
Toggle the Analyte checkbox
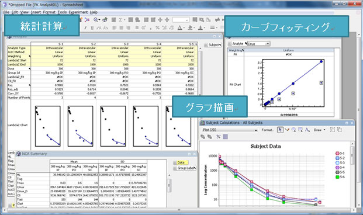pos(230,44)
